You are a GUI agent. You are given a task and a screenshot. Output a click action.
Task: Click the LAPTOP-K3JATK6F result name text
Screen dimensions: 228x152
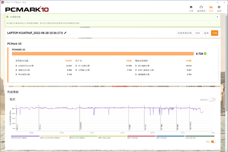(x=35, y=33)
